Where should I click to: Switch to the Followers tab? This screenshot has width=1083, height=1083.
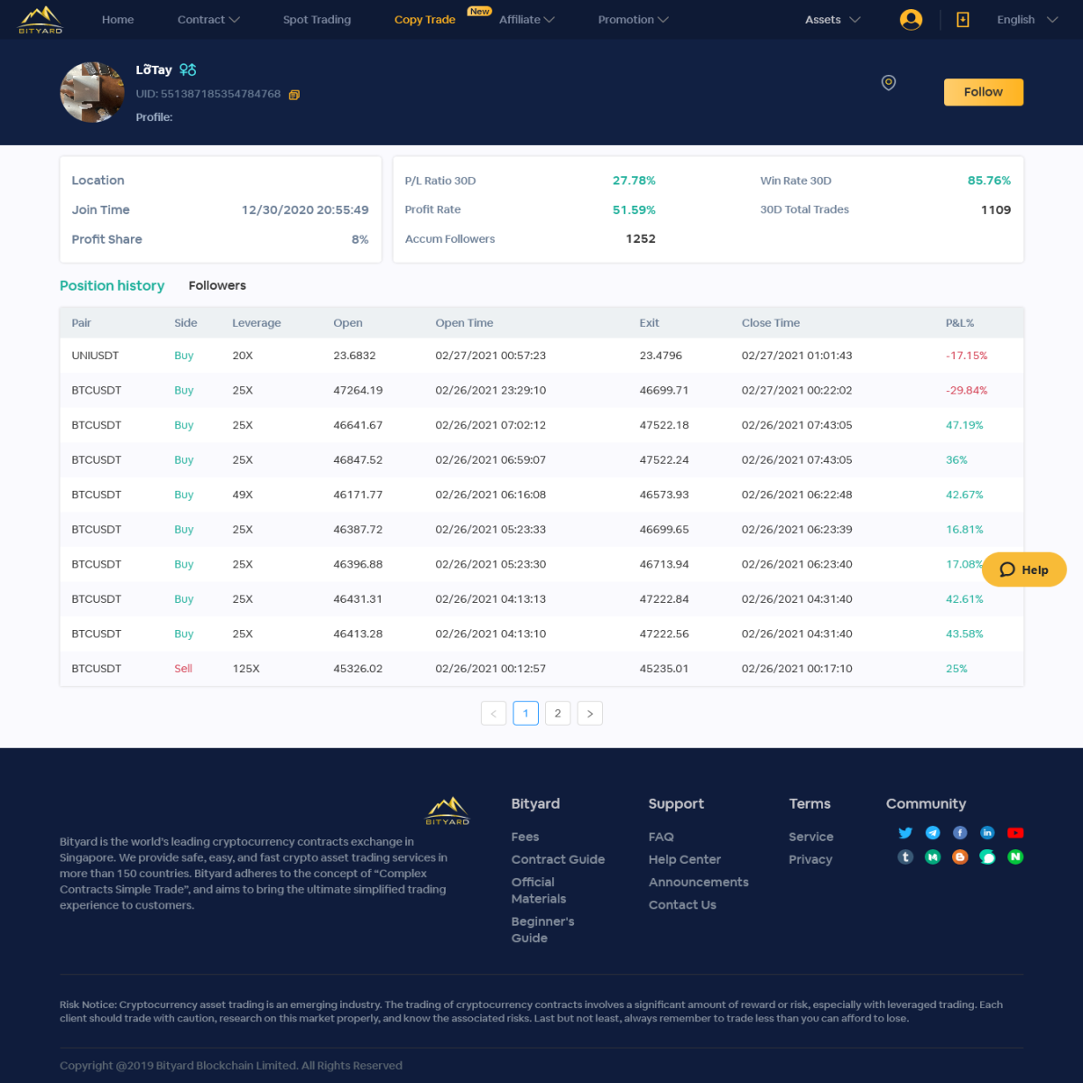218,285
